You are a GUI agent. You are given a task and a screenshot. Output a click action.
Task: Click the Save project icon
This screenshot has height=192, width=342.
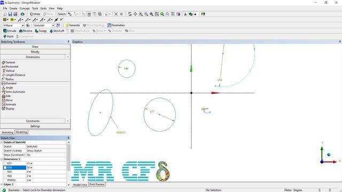tap(10, 14)
